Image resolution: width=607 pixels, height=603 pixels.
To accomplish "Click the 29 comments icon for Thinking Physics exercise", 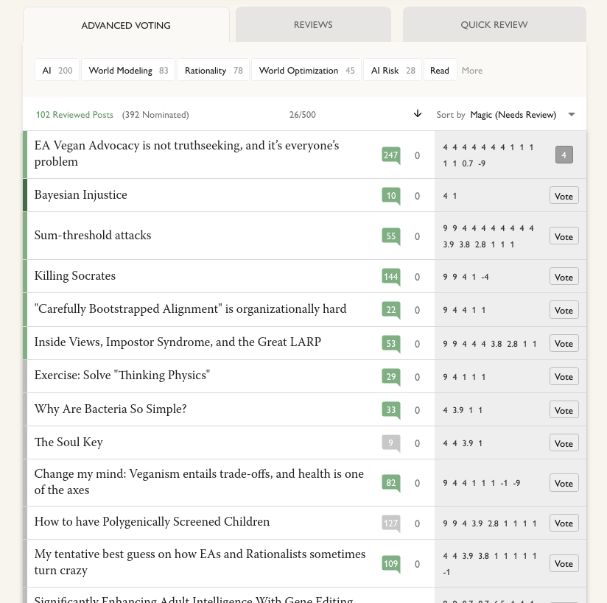I will coord(390,377).
